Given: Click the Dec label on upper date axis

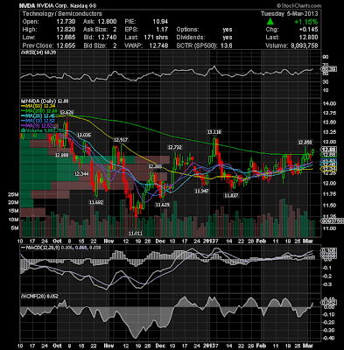Looking at the screenshot, I should coord(160,241).
